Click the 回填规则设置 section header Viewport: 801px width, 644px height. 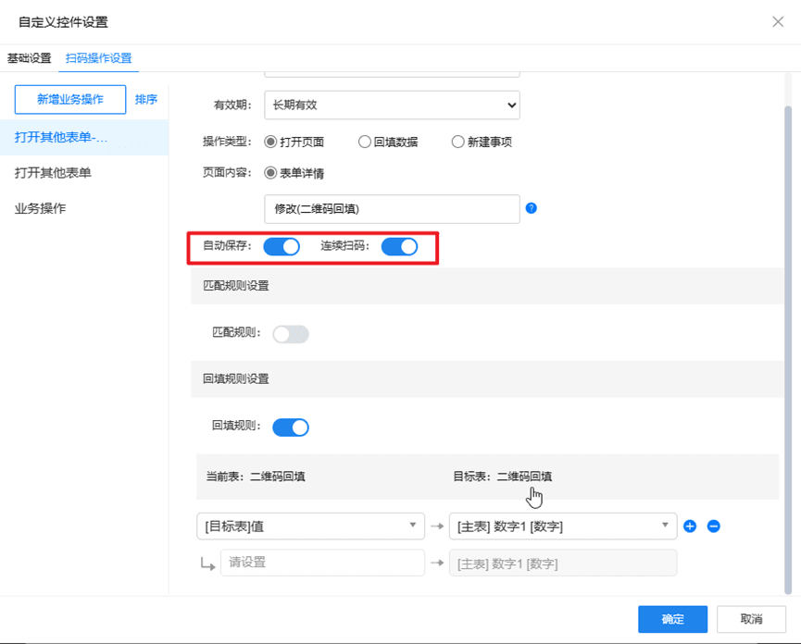(487, 379)
